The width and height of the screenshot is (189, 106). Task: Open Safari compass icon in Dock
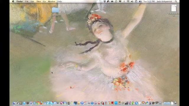[x=34, y=103]
